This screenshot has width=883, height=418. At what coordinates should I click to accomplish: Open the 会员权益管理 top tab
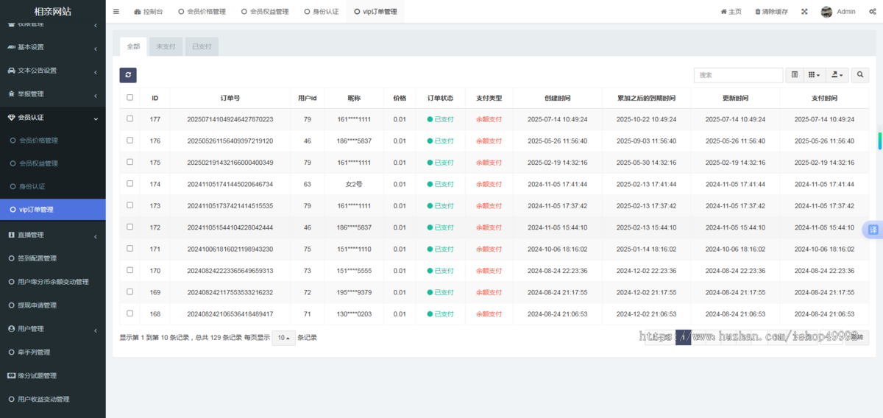pyautogui.click(x=264, y=12)
